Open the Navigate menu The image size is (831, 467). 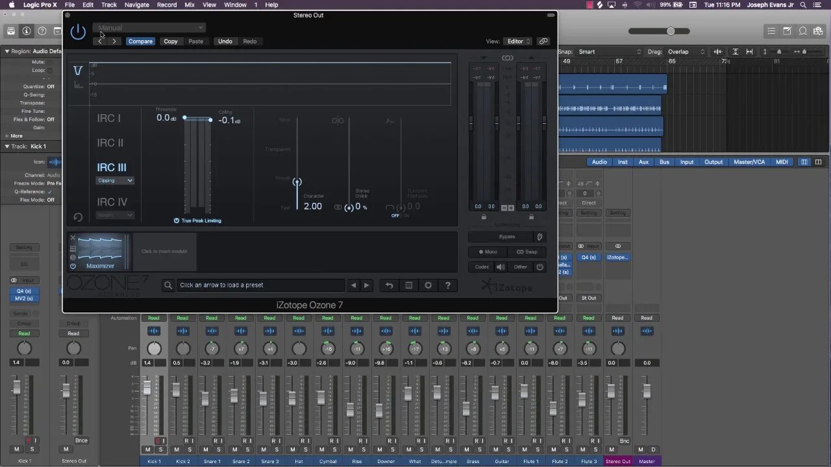136,5
